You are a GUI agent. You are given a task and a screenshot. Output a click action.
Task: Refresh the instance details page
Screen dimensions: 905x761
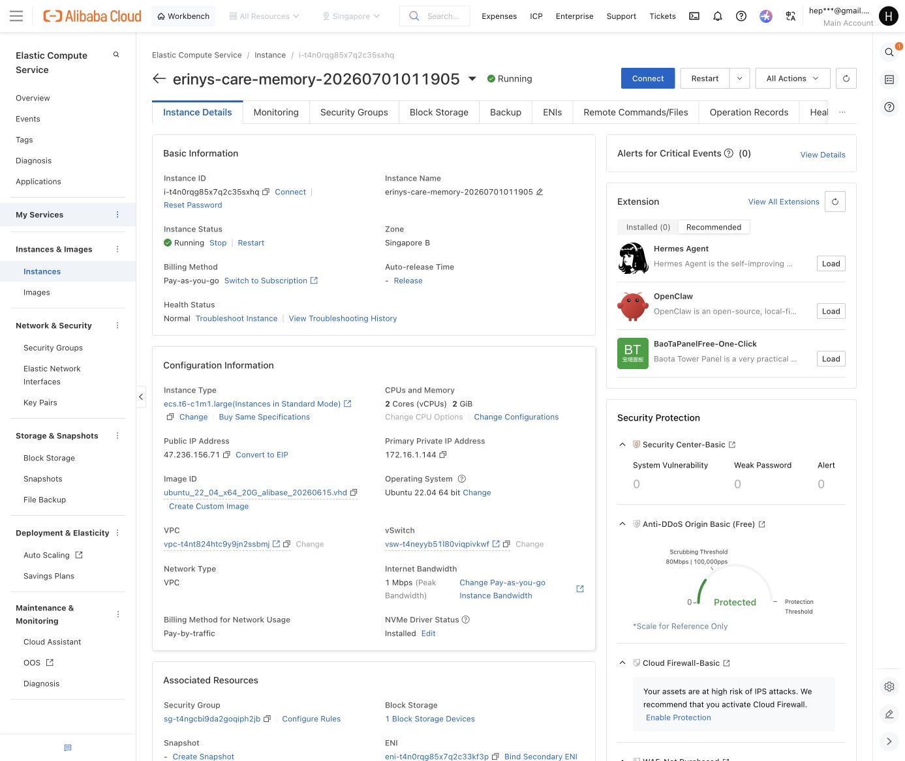(846, 78)
